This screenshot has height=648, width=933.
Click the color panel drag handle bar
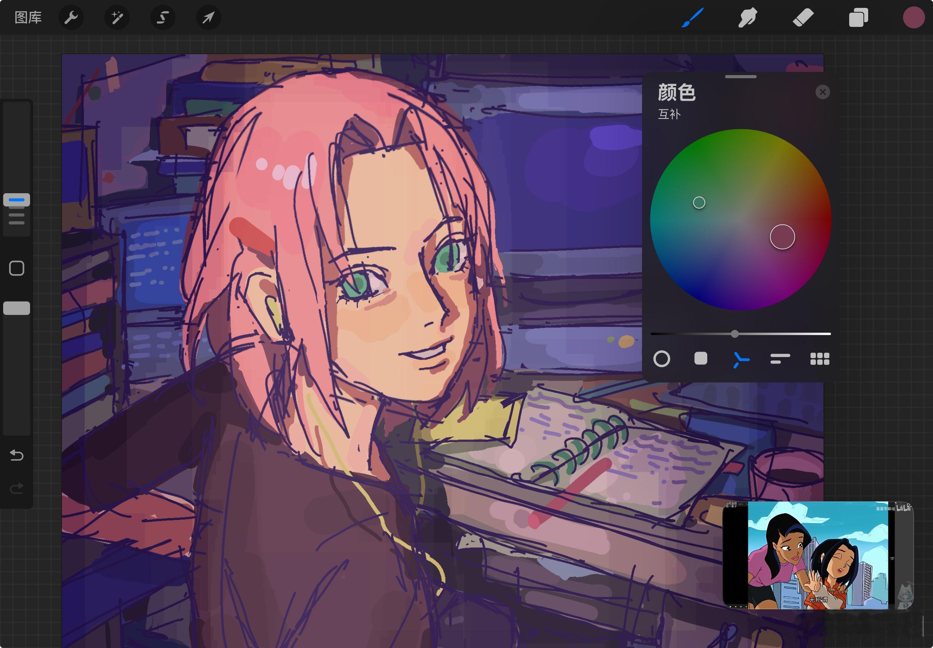coord(741,76)
